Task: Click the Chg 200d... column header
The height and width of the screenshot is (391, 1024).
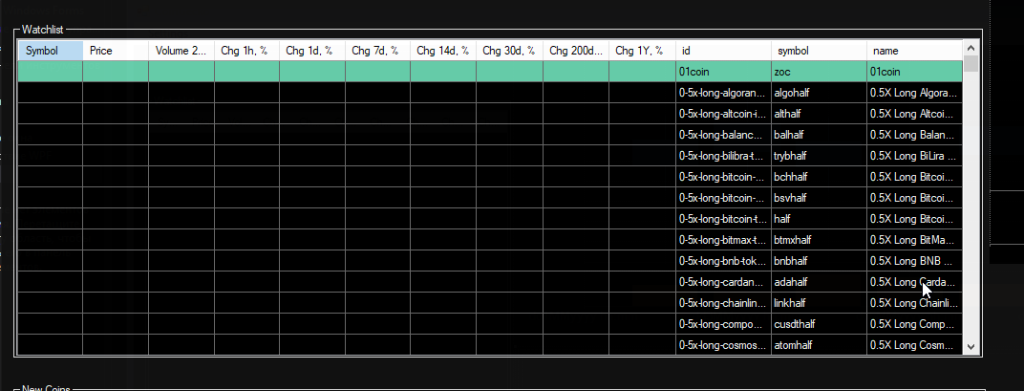Action: click(x=576, y=51)
